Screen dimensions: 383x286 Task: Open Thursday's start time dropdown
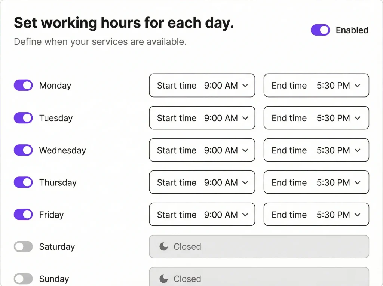pyautogui.click(x=202, y=182)
